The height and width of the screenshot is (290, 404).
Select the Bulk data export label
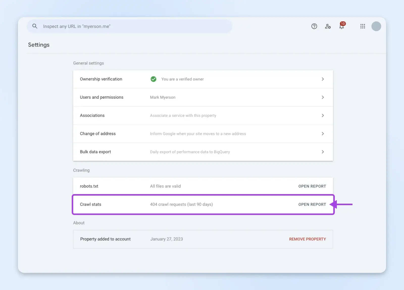tap(95, 152)
